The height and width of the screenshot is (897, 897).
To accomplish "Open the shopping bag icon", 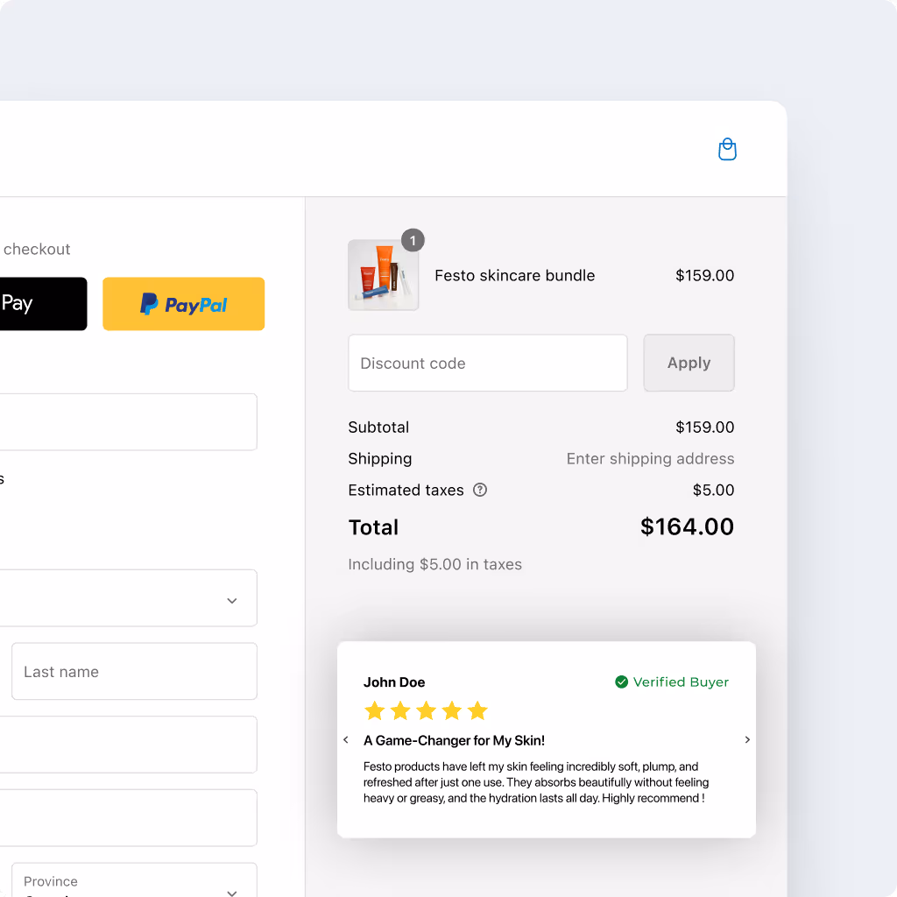I will coord(727,149).
